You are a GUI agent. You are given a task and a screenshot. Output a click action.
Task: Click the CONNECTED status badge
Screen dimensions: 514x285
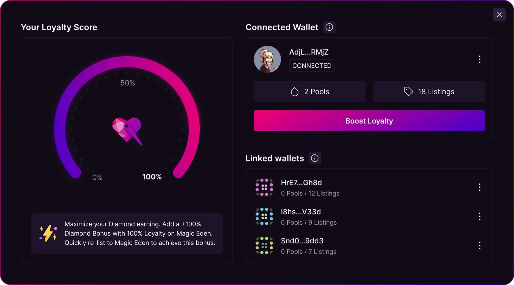pos(312,66)
